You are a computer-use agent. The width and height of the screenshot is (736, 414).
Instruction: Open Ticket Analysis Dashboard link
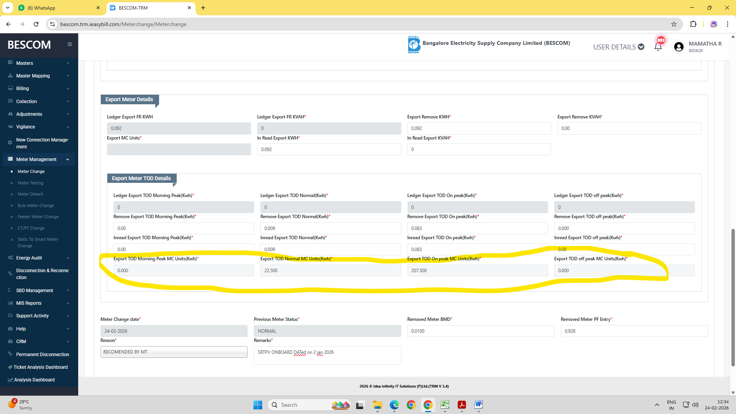click(x=40, y=367)
